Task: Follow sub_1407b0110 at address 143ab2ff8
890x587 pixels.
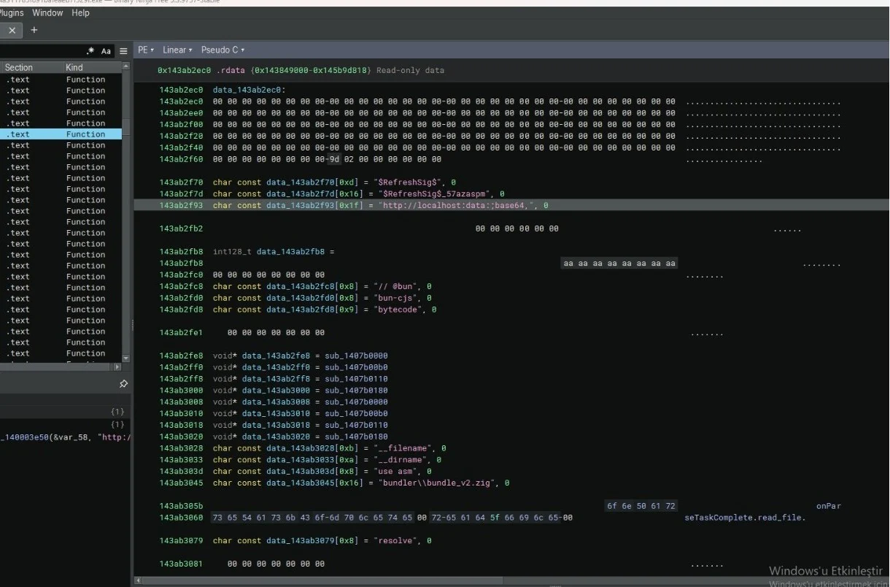Action: click(357, 379)
